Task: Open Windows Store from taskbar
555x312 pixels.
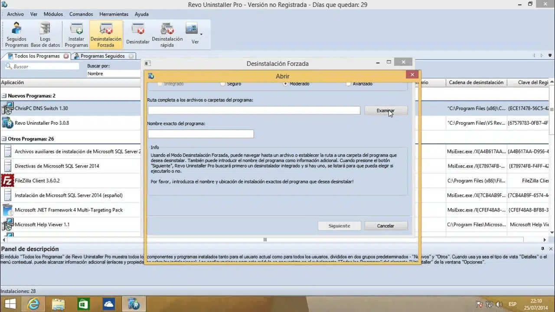Action: coord(83,304)
